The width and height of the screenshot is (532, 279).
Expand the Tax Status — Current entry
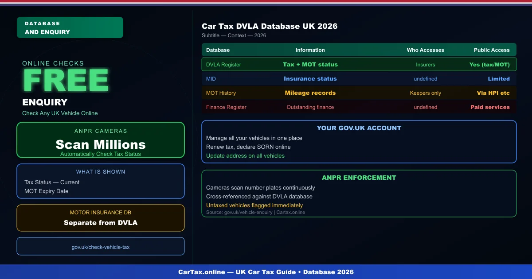coord(52,182)
